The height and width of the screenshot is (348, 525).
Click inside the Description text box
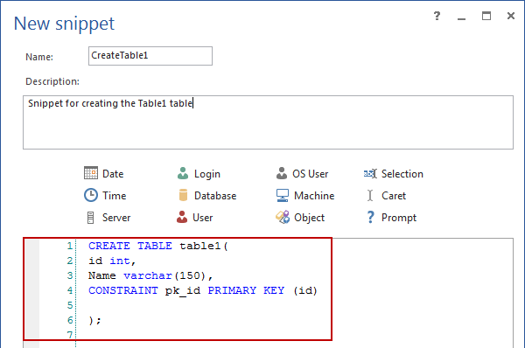(268, 122)
